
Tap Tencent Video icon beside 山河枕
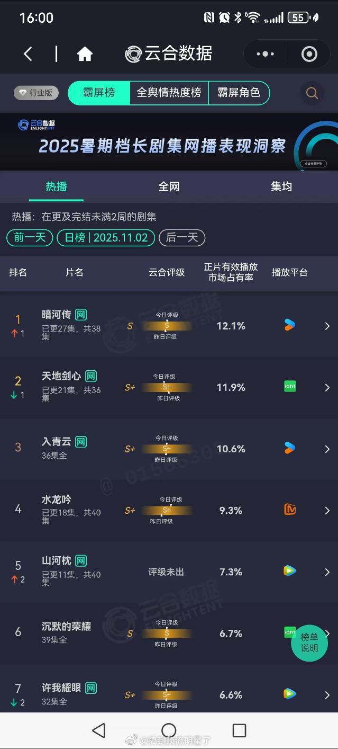(x=289, y=572)
